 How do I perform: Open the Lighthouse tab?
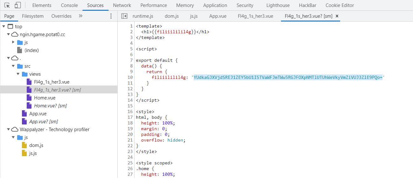(278, 5)
